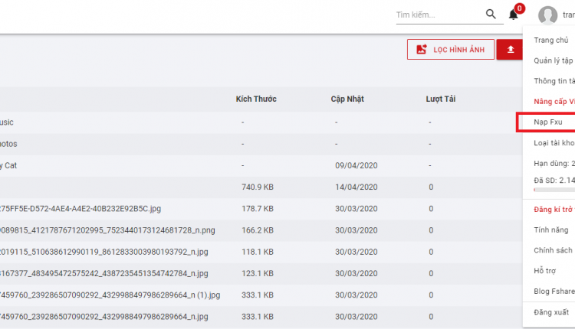Click Đã SD usage text

pos(554,181)
